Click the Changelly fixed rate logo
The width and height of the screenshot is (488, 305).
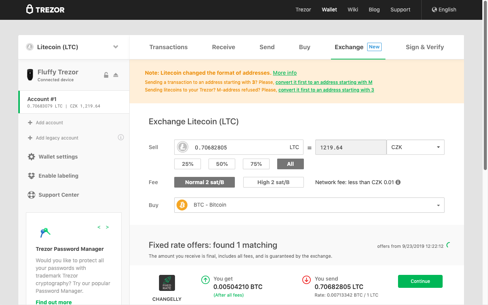pos(167,283)
